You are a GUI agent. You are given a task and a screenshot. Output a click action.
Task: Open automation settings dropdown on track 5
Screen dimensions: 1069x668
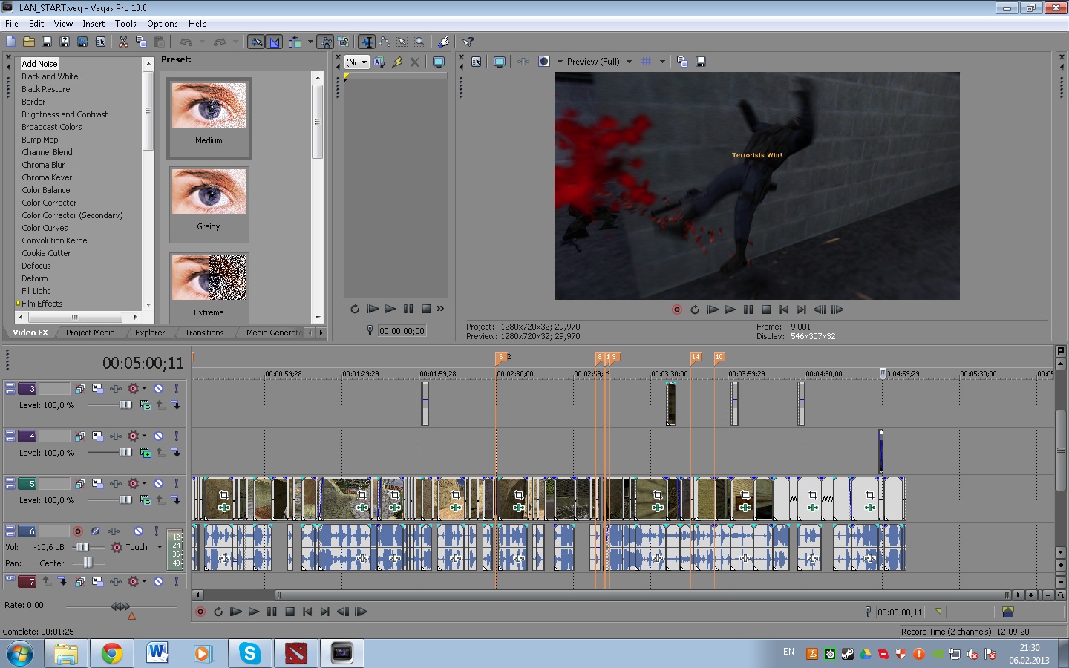(x=143, y=483)
